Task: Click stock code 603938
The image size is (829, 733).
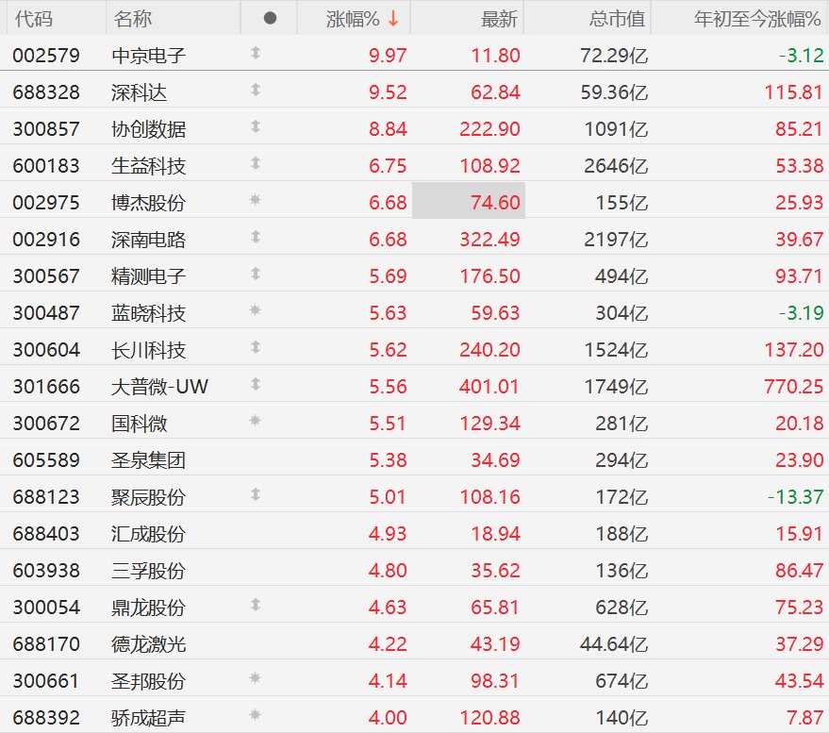Action: pyautogui.click(x=46, y=571)
